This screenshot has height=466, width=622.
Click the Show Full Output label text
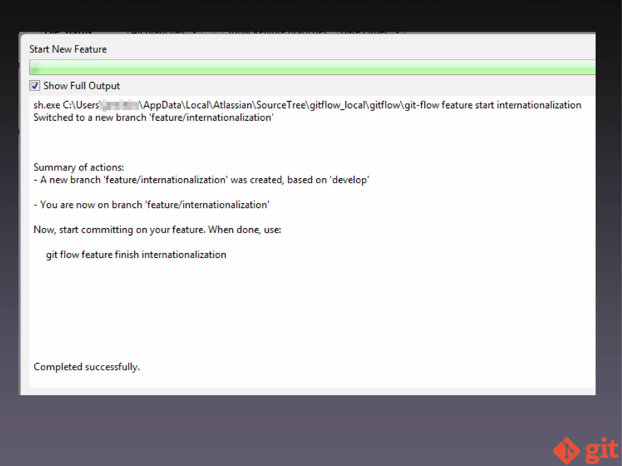coord(81,86)
